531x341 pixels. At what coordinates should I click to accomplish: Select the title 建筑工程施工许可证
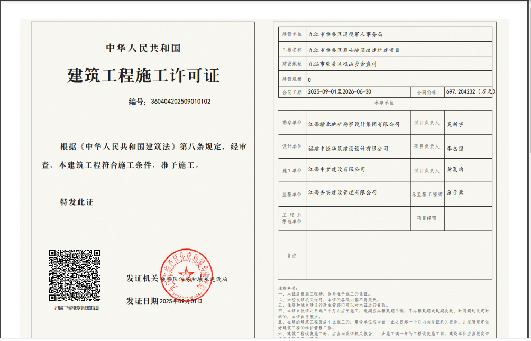coord(143,76)
